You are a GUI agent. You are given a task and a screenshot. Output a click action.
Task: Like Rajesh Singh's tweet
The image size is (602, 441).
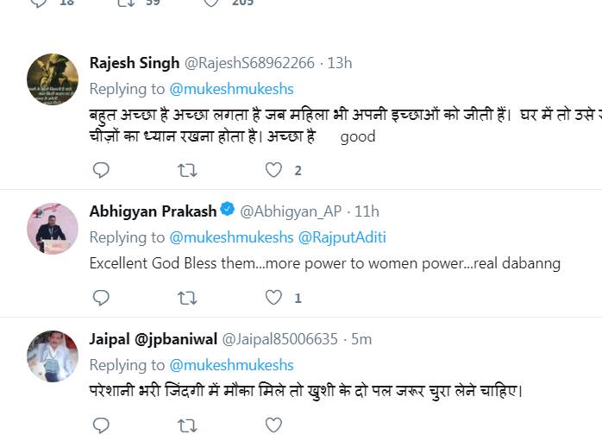[273, 170]
